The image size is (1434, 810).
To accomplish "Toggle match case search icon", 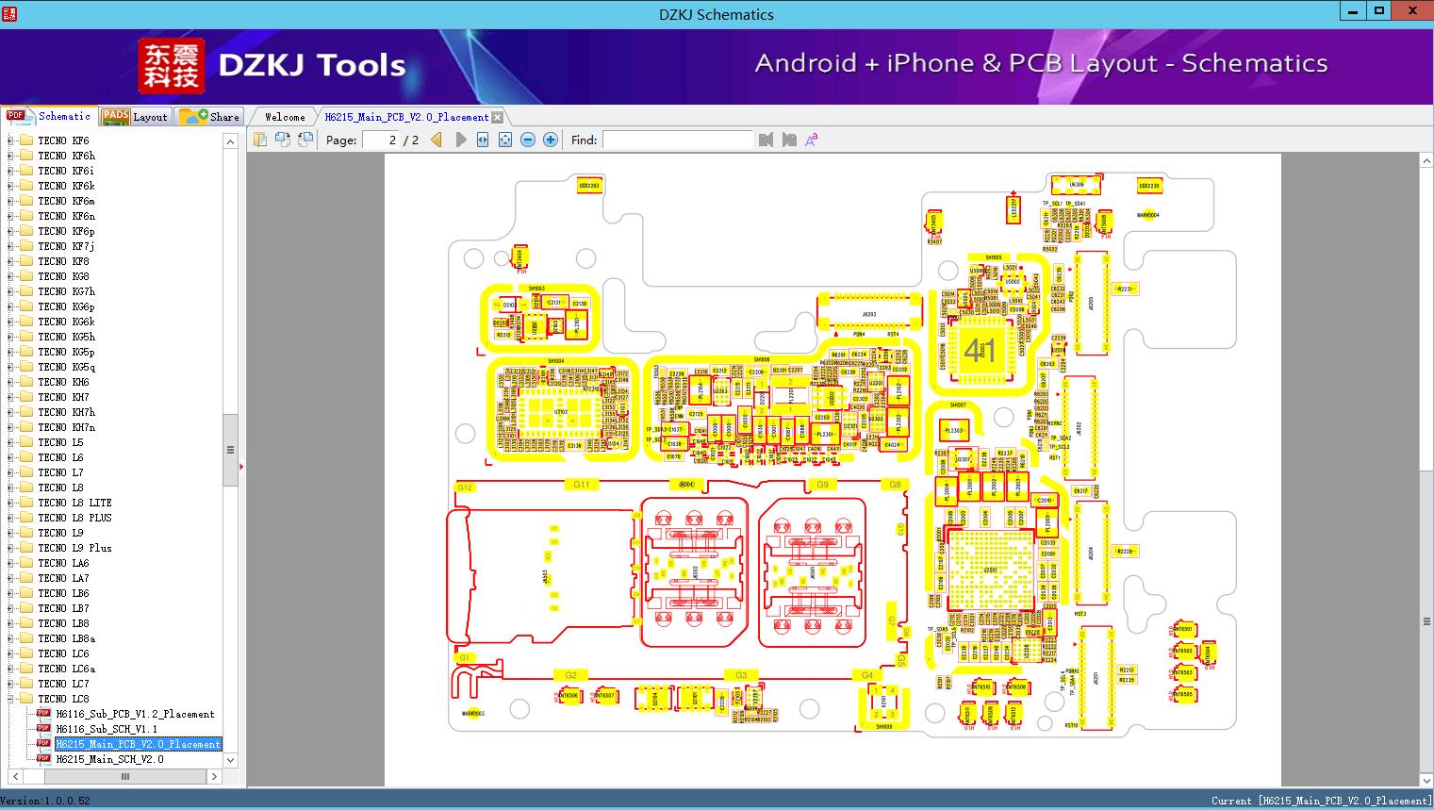I will tap(812, 140).
